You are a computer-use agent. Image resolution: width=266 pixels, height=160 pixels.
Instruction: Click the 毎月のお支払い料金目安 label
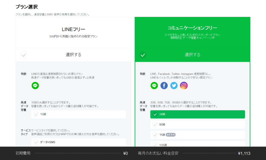[158, 153]
